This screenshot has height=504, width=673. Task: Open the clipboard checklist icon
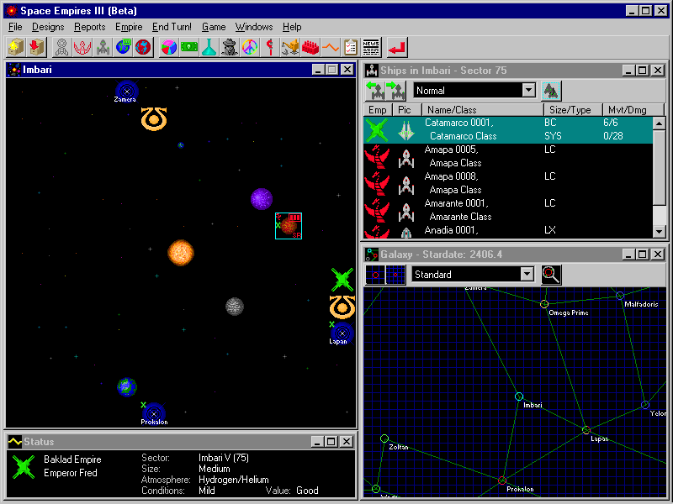coord(351,47)
